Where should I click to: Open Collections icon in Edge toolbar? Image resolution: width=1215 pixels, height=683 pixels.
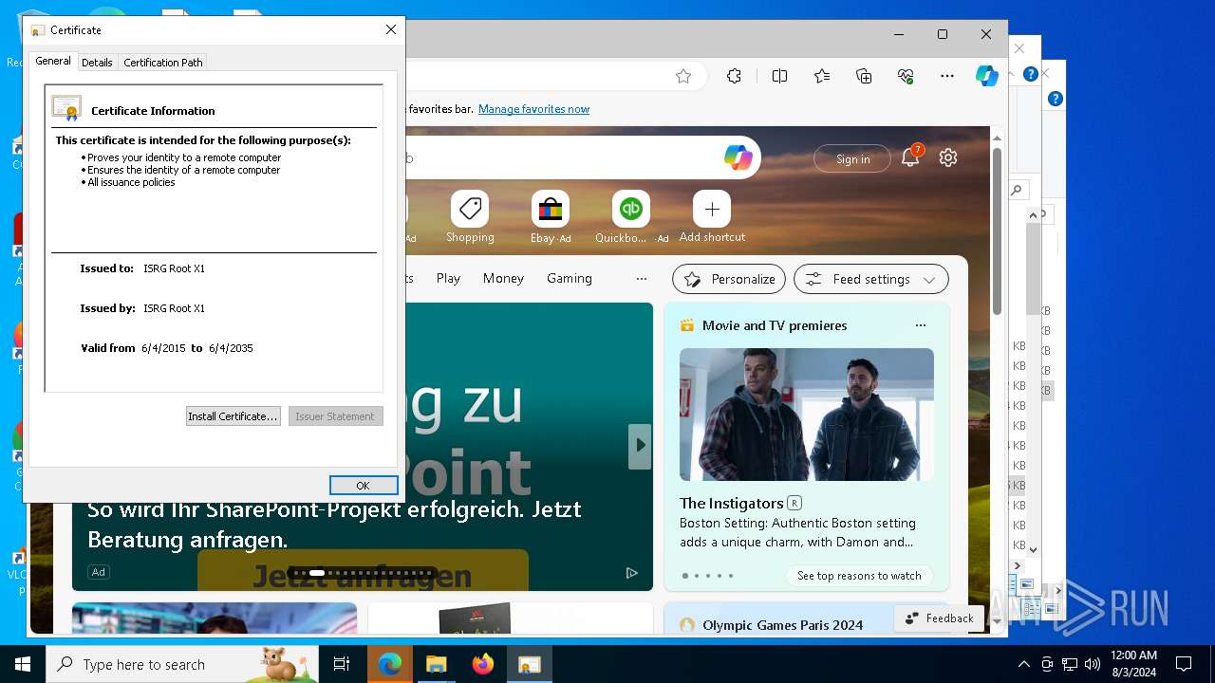coord(864,77)
